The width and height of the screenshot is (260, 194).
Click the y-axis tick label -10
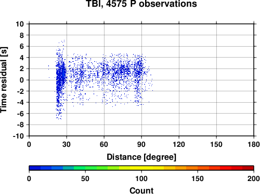pos(18,136)
